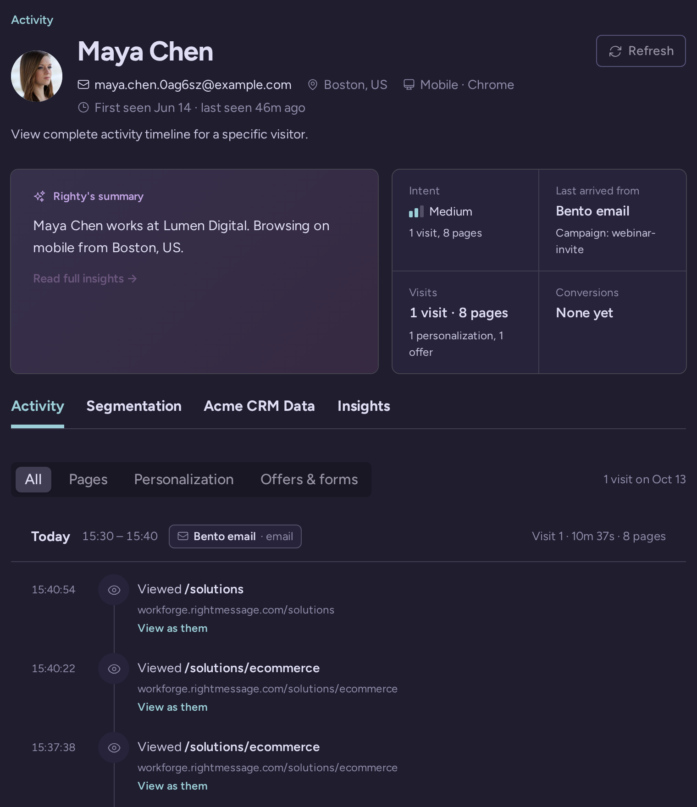
Task: Open the Activity breadcrumb link at the top
Action: [32, 20]
